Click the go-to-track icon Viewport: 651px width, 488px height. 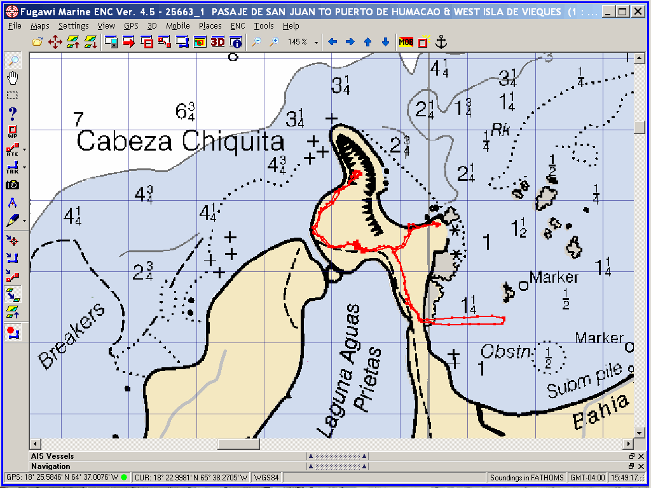(13, 259)
